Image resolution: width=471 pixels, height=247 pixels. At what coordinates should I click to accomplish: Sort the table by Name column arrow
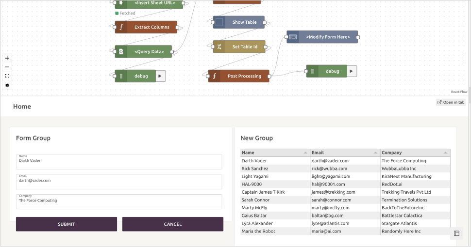(305, 153)
